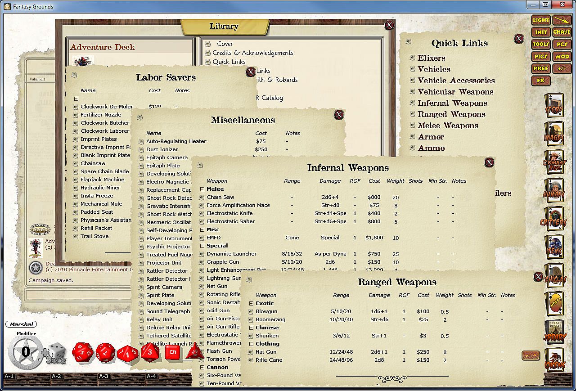Select the Adventure Deck module in Library
This screenshot has width=576, height=391.
tap(103, 47)
